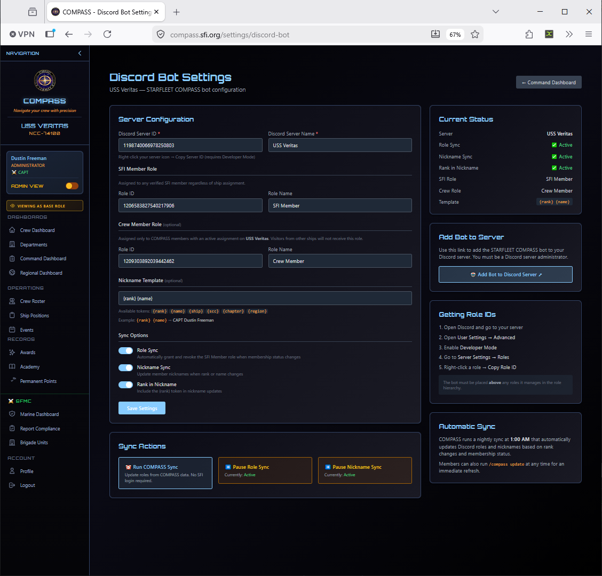Click the {ship} token chip

point(196,311)
